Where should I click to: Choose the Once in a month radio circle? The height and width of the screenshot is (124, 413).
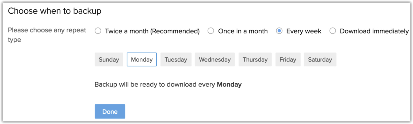click(211, 31)
